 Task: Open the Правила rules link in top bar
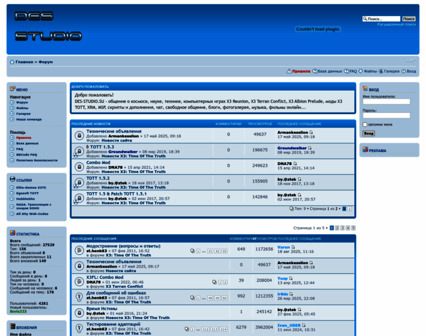(x=301, y=71)
